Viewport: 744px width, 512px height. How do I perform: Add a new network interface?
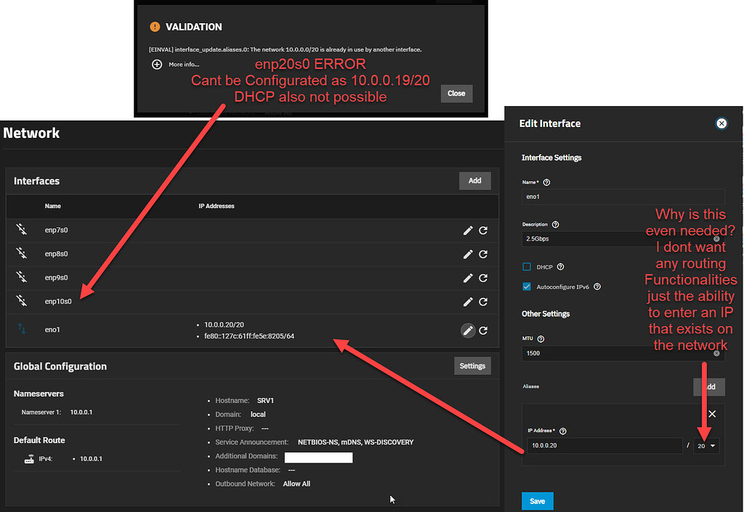(x=475, y=181)
